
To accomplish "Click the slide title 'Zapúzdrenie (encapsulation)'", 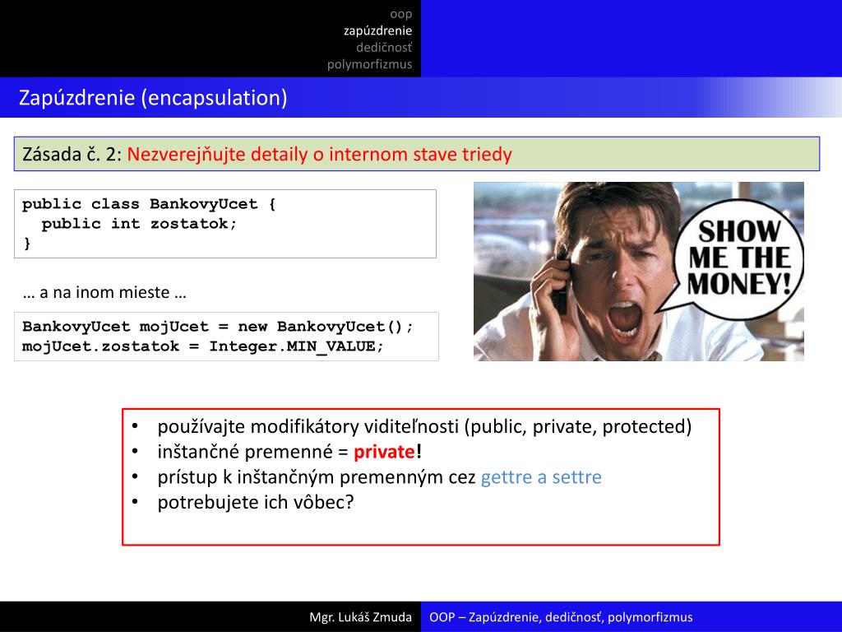I will [x=153, y=98].
